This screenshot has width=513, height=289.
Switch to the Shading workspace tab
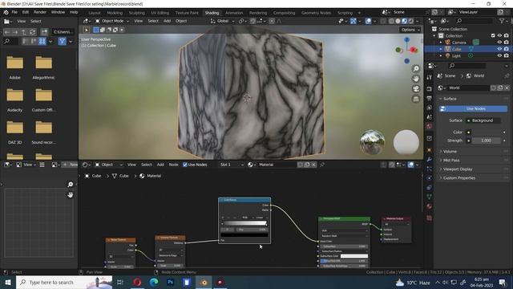point(212,13)
